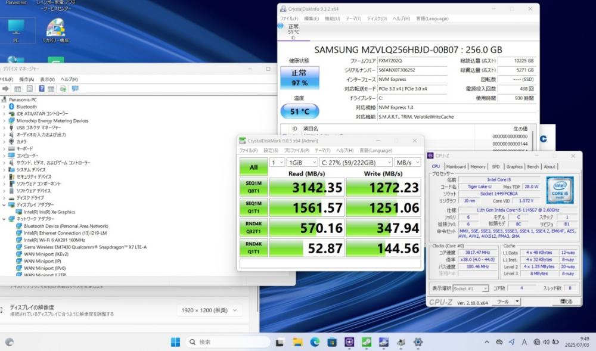Switch to CrystalDiskMark green taskbar icon
The image size is (596, 351).
tap(367, 342)
